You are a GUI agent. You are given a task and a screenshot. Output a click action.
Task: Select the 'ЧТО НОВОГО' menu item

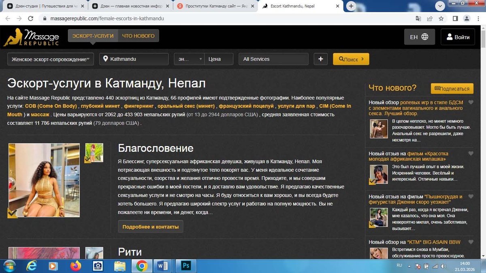tap(139, 36)
